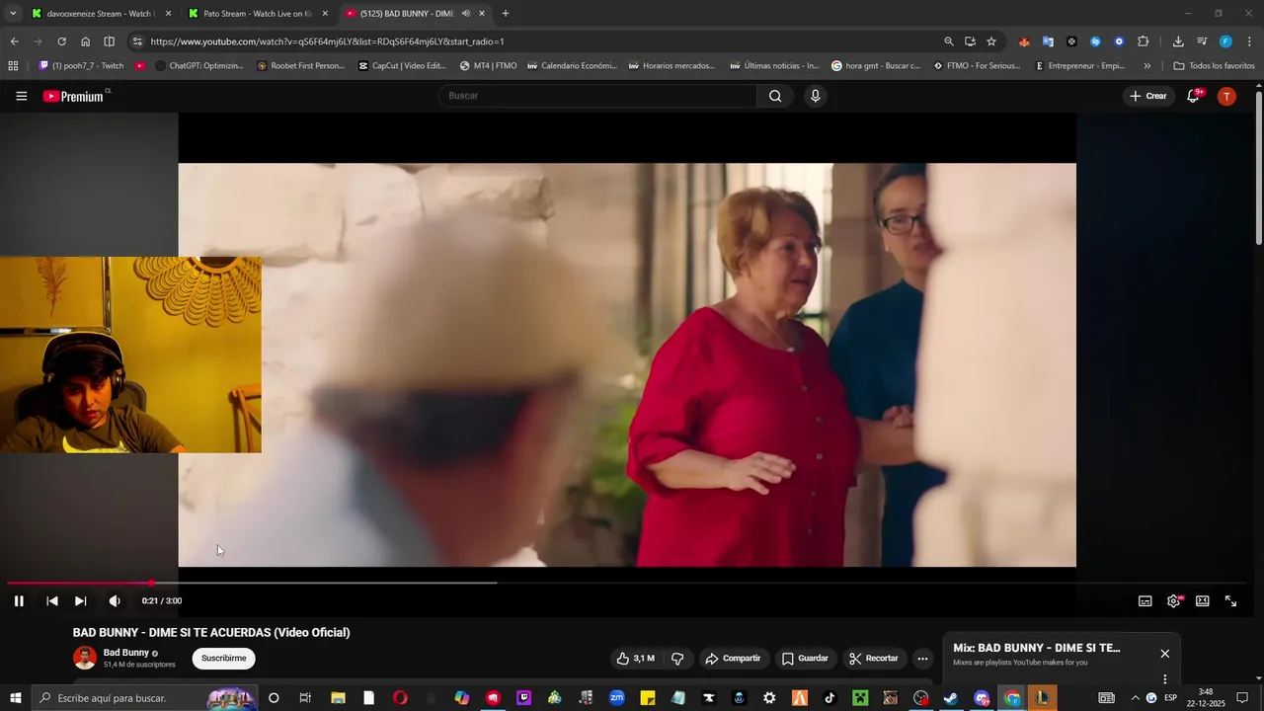
Task: Open Task View on taskbar
Action: pos(305,698)
